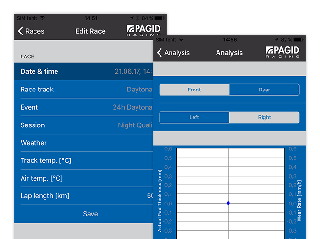Select the Front axle segment
The image size is (320, 239).
click(194, 90)
